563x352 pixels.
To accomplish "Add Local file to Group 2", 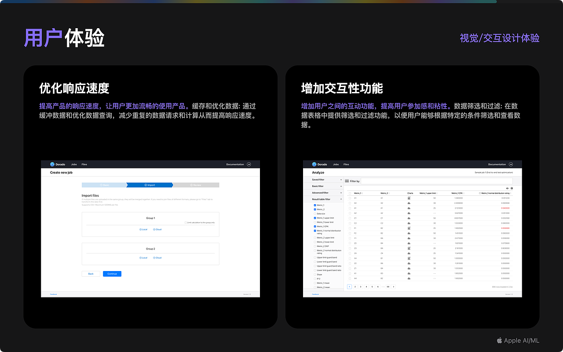I will [x=143, y=258].
